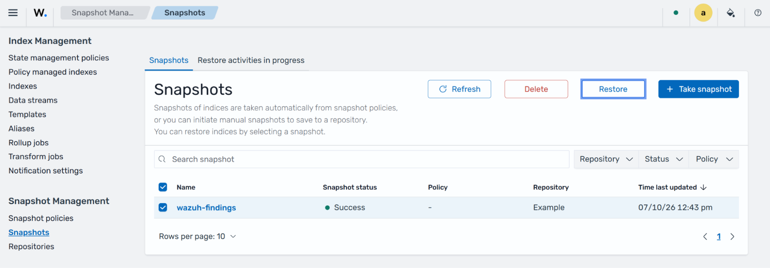Refresh the snapshots list
Viewport: 770px width, 268px height.
click(459, 89)
